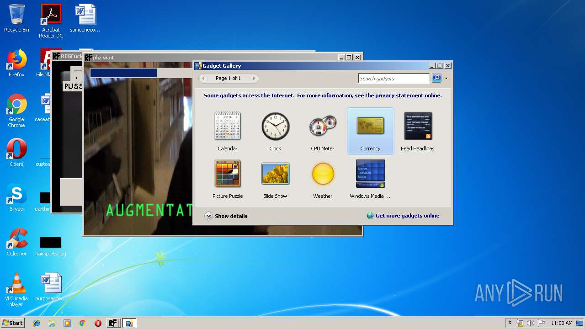Image resolution: width=585 pixels, height=329 pixels.
Task: Pick the Weather gadget
Action: click(323, 179)
